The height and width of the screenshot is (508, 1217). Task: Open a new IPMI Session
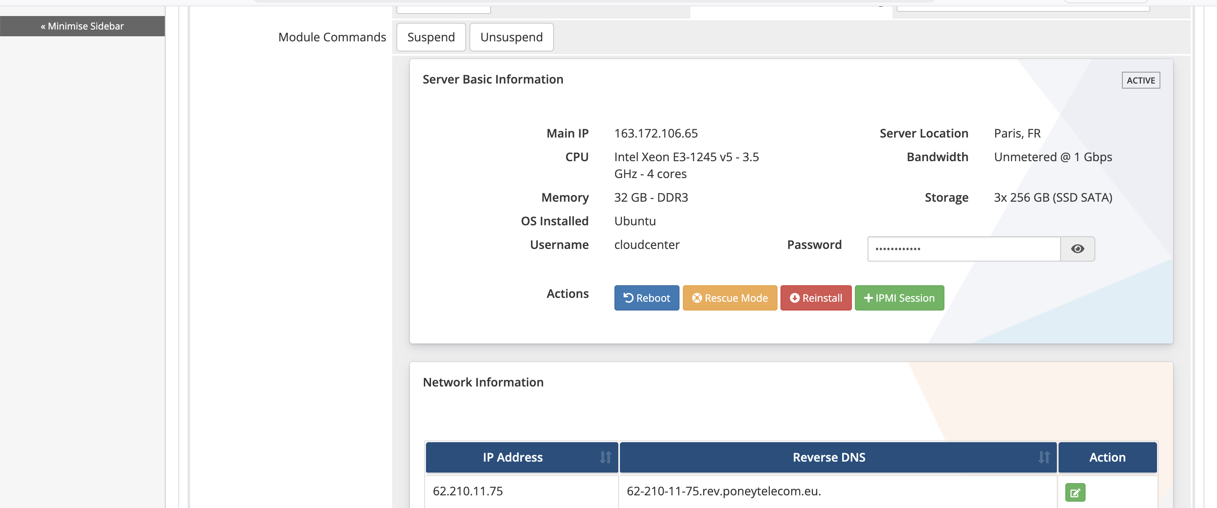tap(899, 297)
